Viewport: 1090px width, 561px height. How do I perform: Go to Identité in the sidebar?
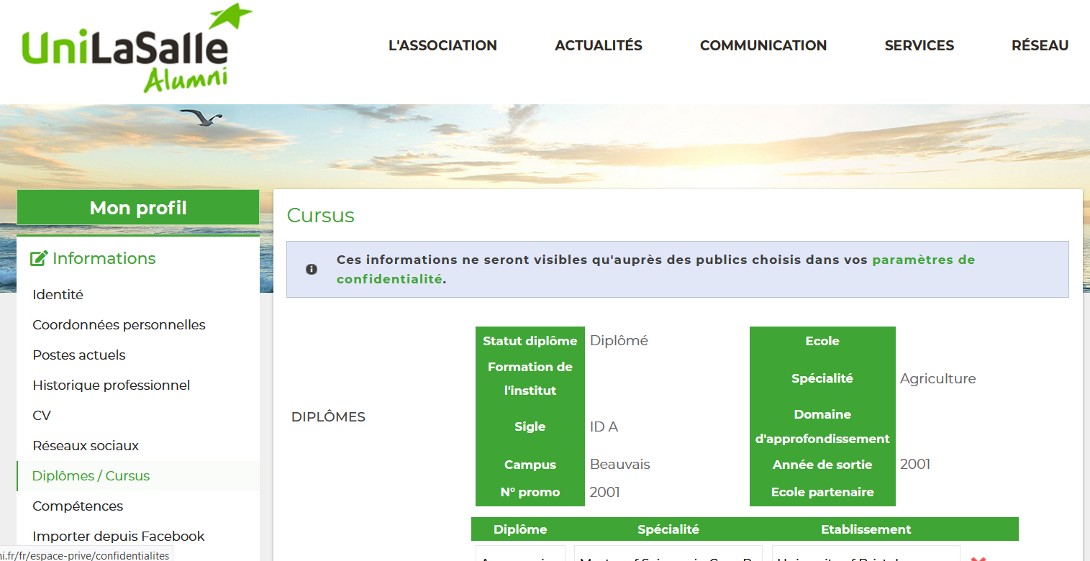pos(58,294)
